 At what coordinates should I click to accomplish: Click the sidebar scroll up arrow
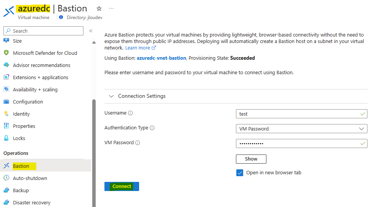94,42
